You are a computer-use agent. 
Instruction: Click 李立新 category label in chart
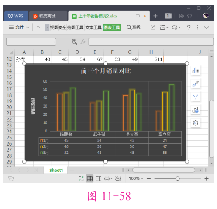(165, 134)
